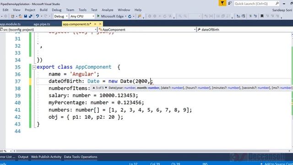Open the Window menu
This screenshot has width=293, height=165.
pos(124,10)
